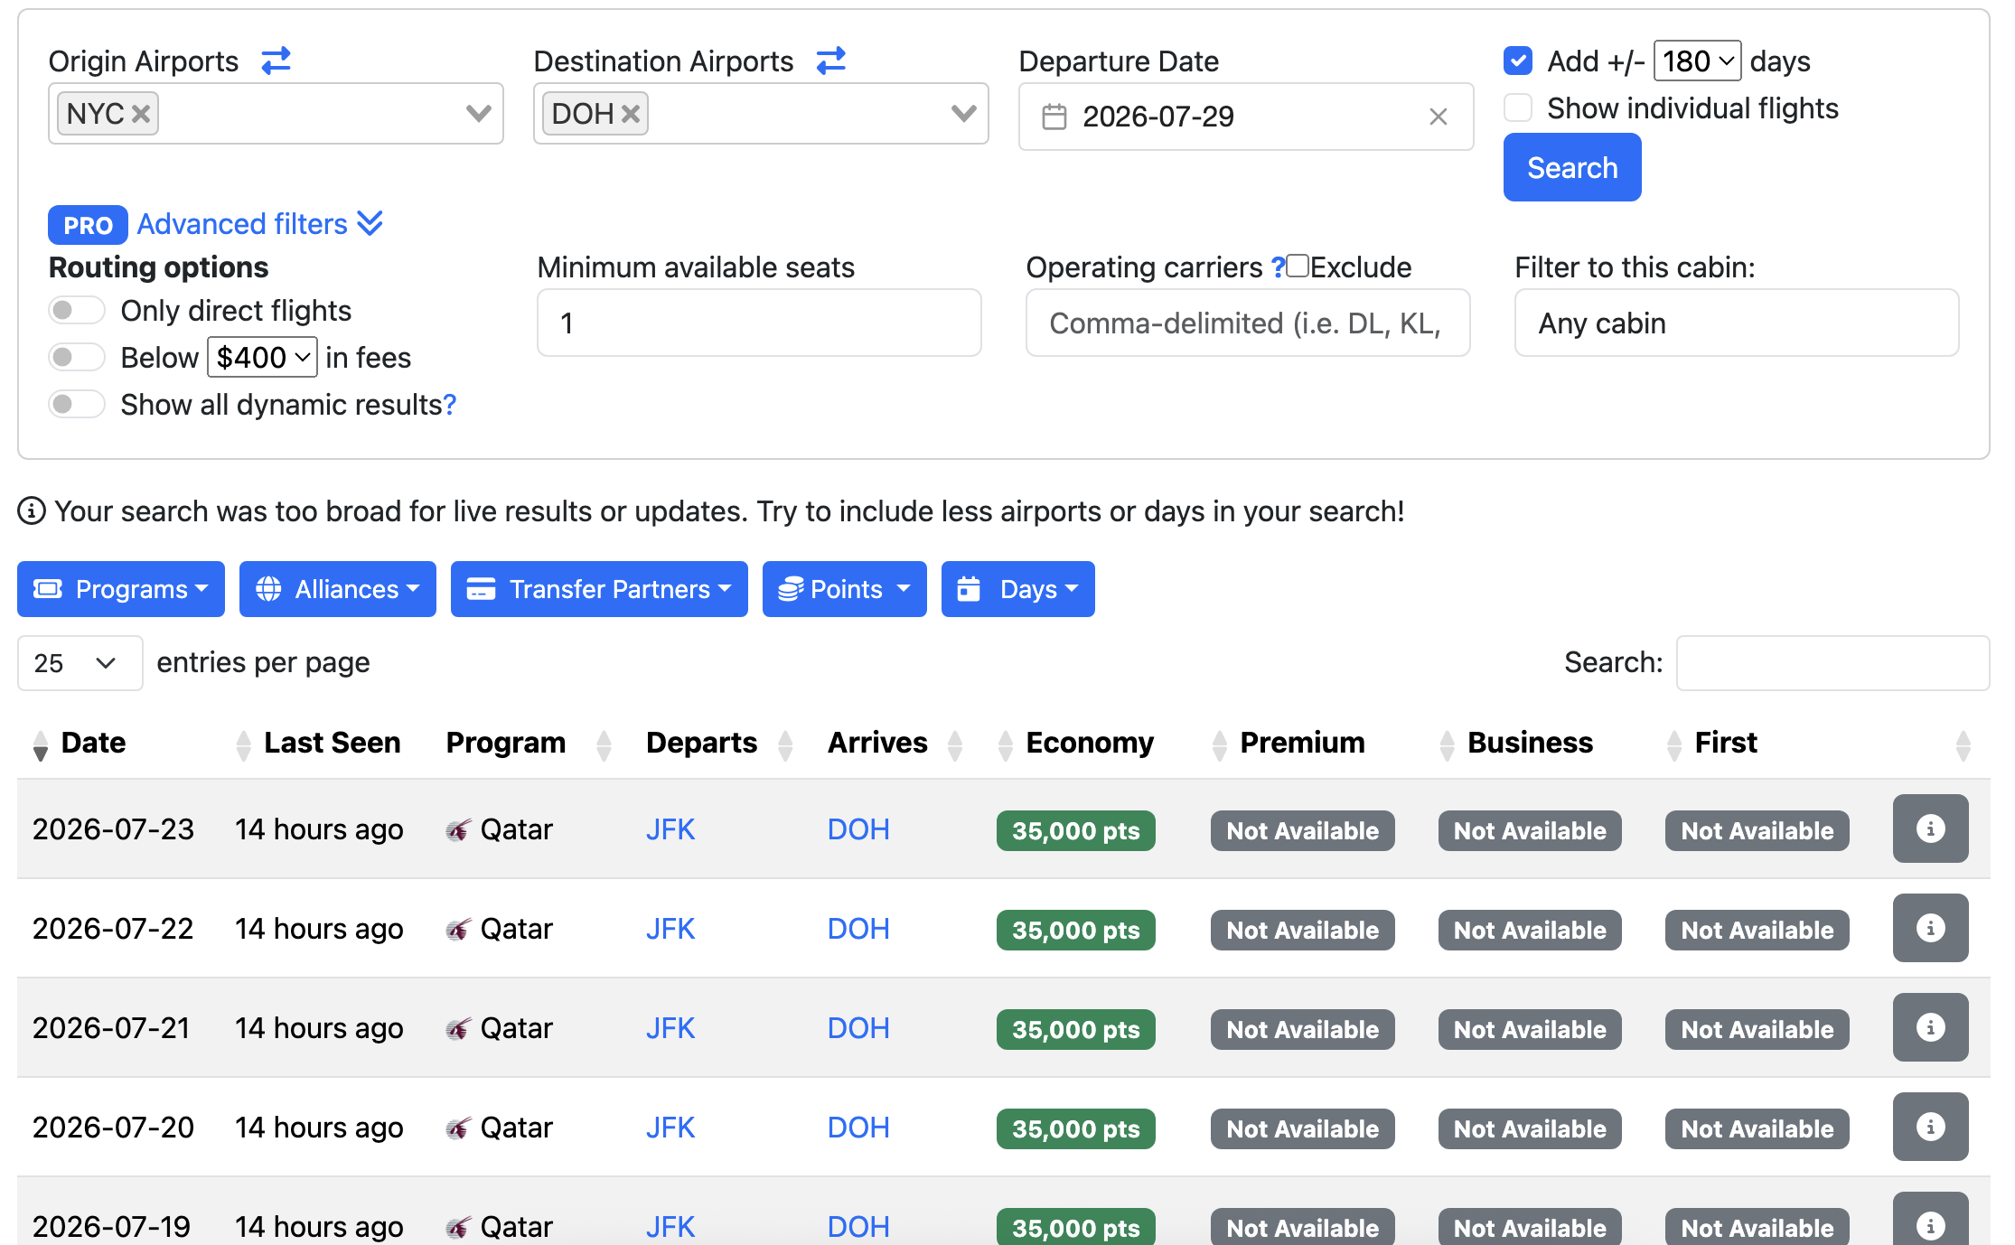
Task: Click Business Not Available on 2026-07-20
Action: pyautogui.click(x=1530, y=1128)
